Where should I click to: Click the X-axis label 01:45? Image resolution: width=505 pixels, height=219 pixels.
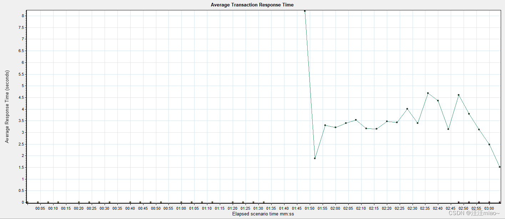297,208
